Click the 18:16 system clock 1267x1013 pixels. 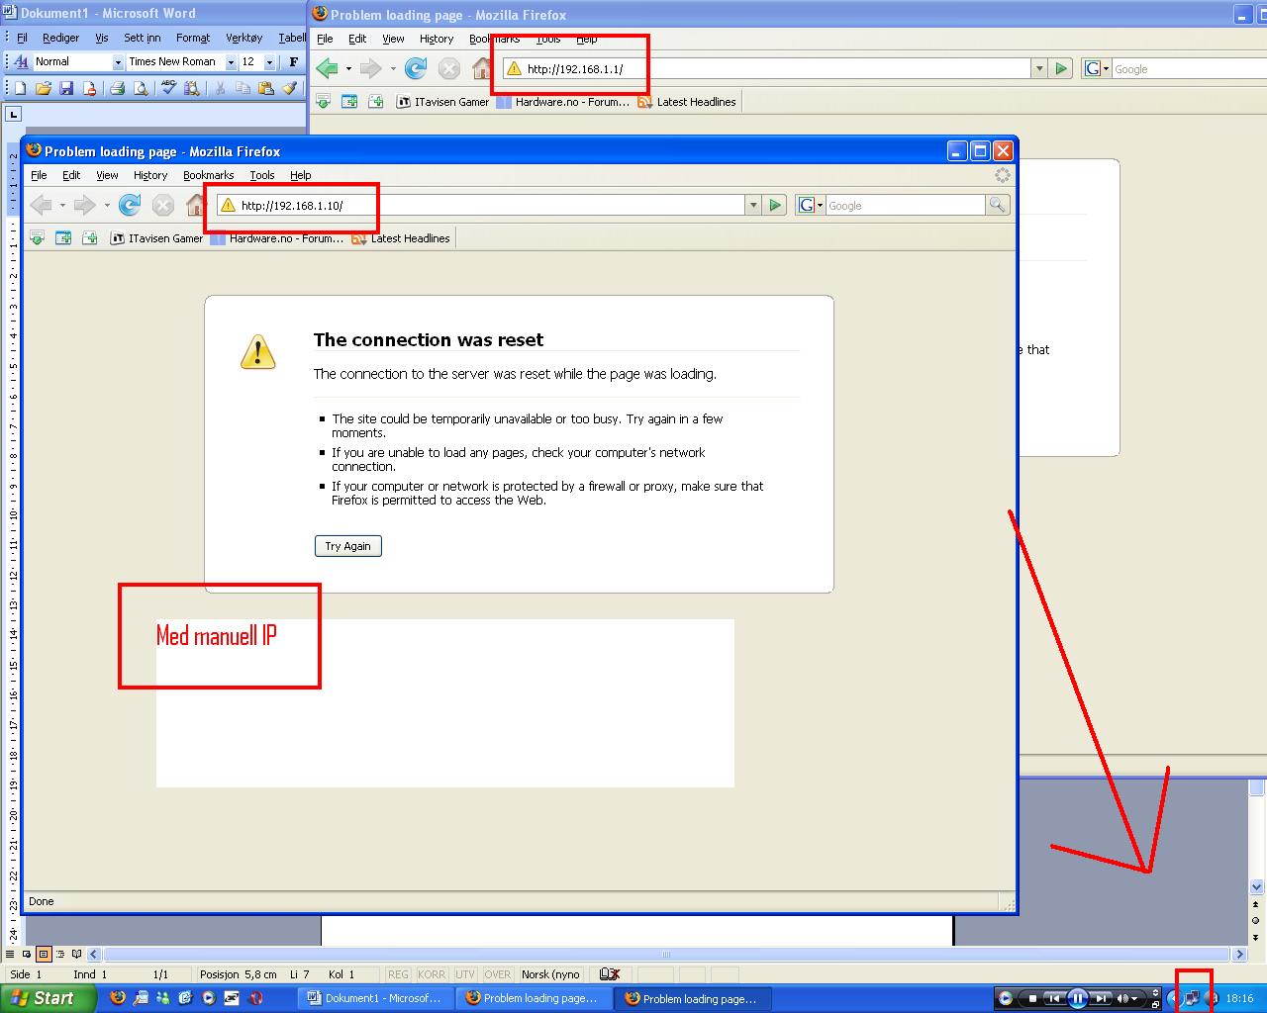tap(1239, 998)
